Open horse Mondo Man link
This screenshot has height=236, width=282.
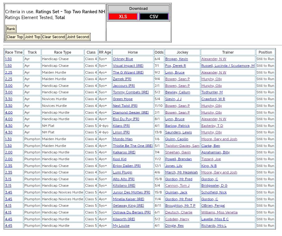(x=122, y=139)
